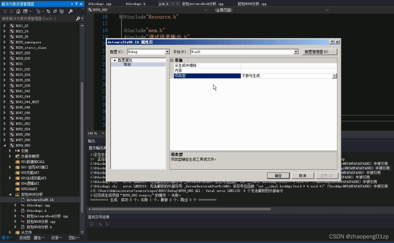Expand the 头文件 folder
This screenshot has width=394, height=243.
[x=10, y=233]
